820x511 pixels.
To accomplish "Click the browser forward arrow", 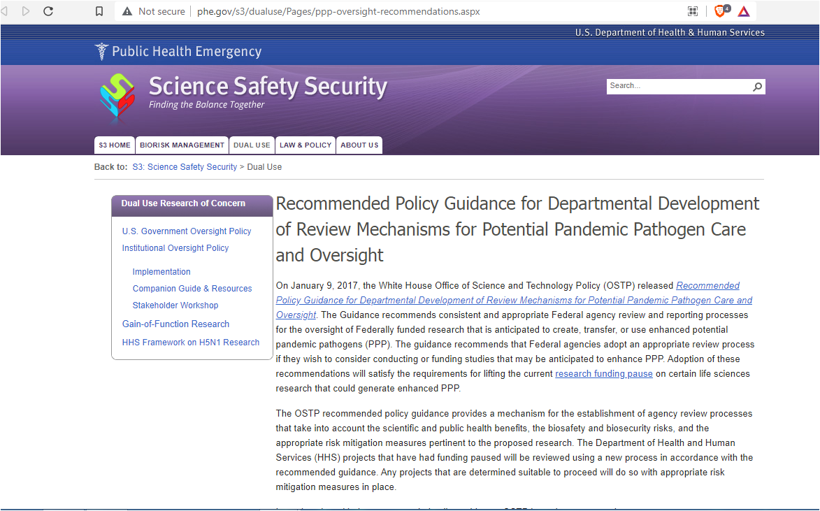I will coord(26,11).
